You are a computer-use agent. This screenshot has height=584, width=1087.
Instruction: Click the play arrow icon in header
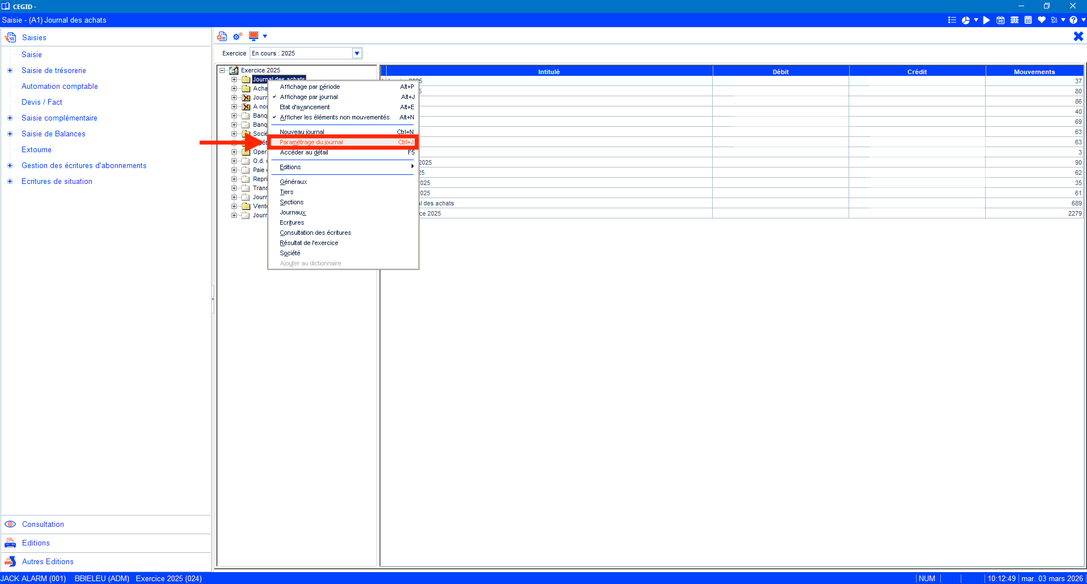pos(986,20)
